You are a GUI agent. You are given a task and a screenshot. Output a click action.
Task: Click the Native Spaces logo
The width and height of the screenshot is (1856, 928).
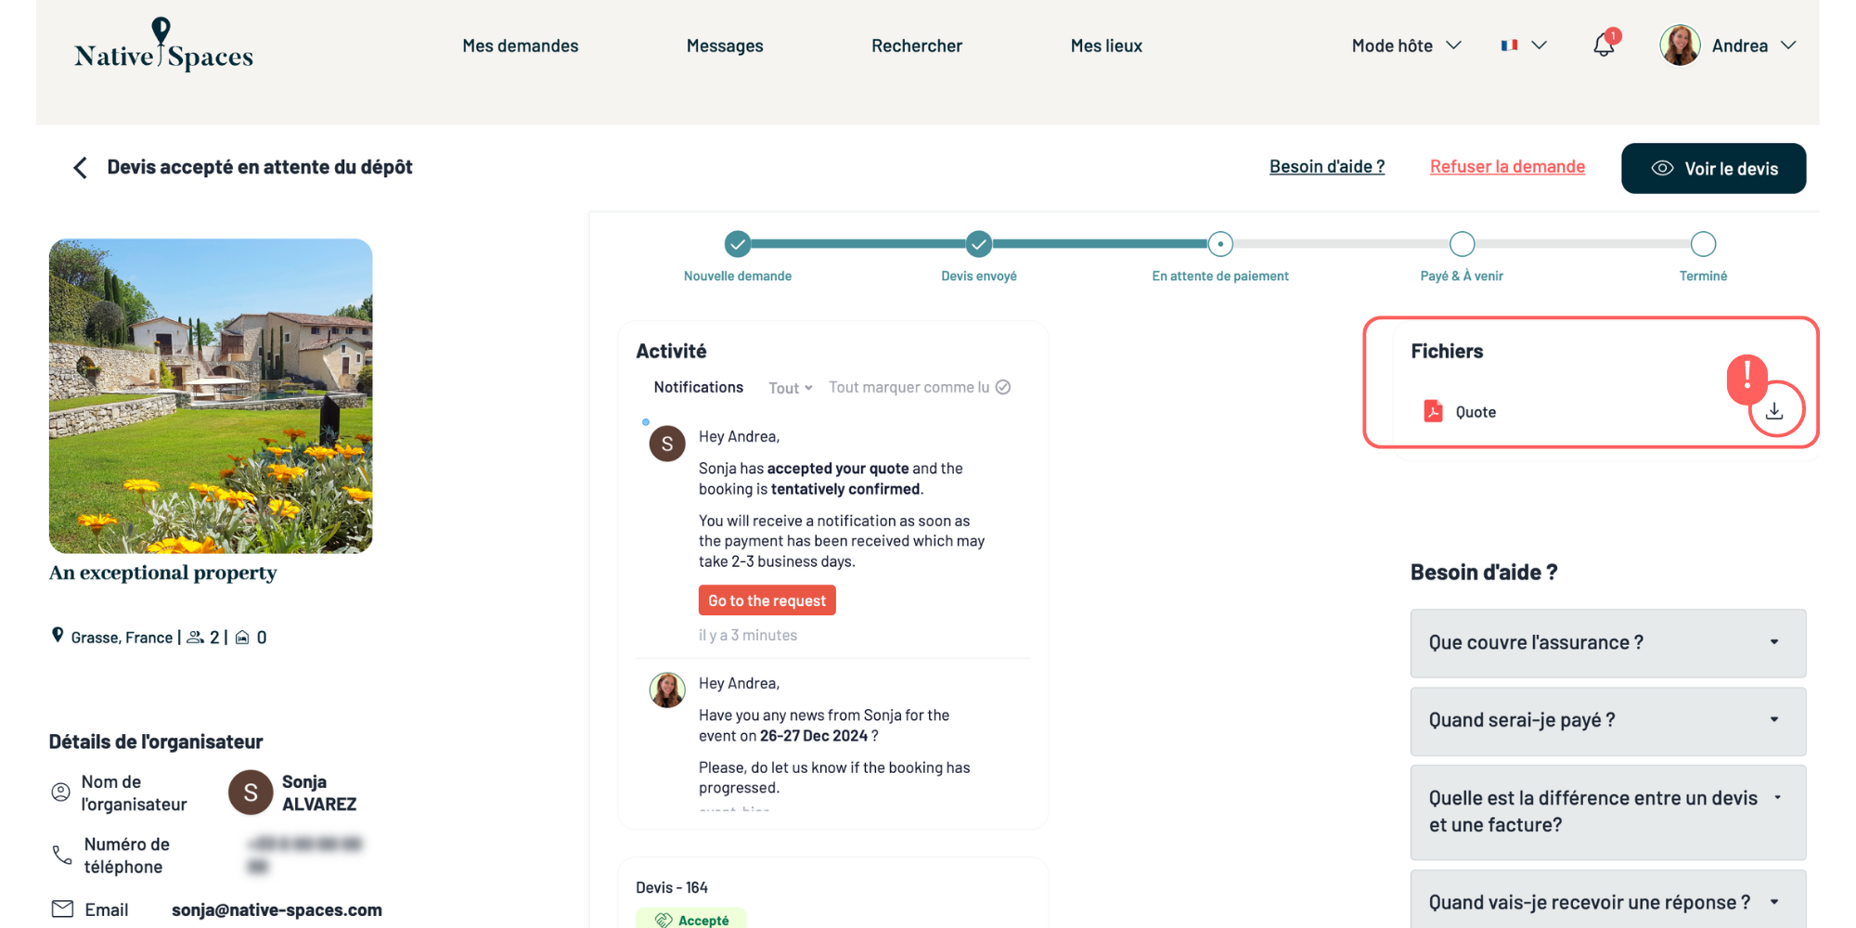click(x=163, y=46)
